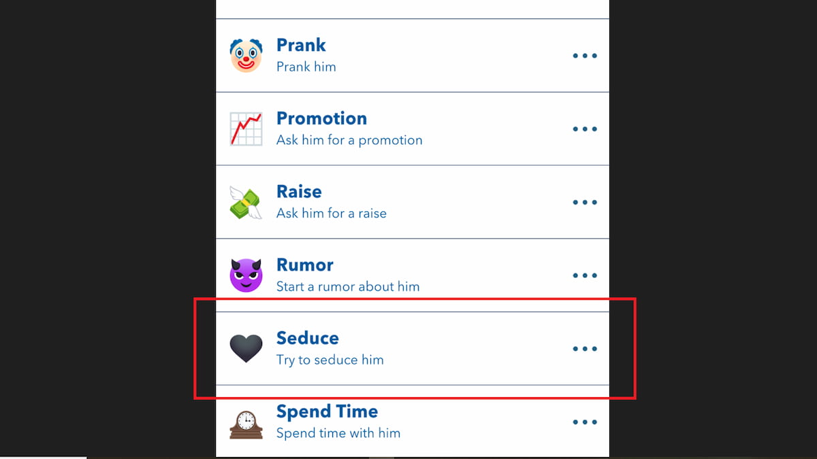Click "Ask him for a promotion" text

coord(349,140)
